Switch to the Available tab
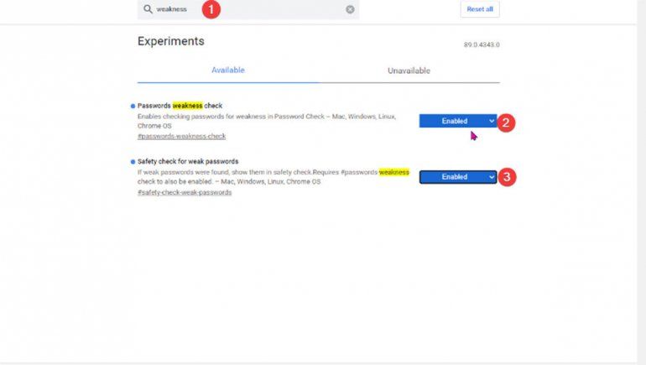 click(x=227, y=70)
